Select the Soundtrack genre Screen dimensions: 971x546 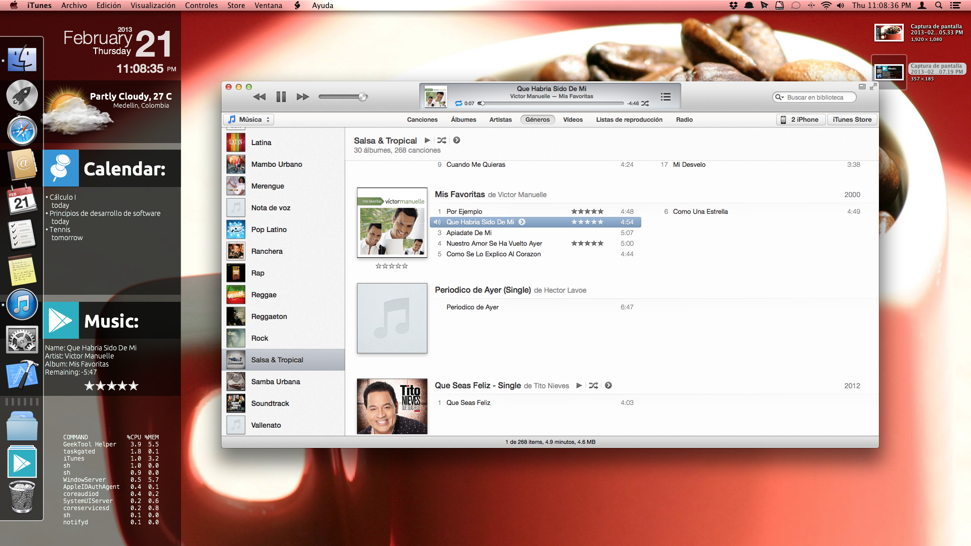click(x=283, y=403)
